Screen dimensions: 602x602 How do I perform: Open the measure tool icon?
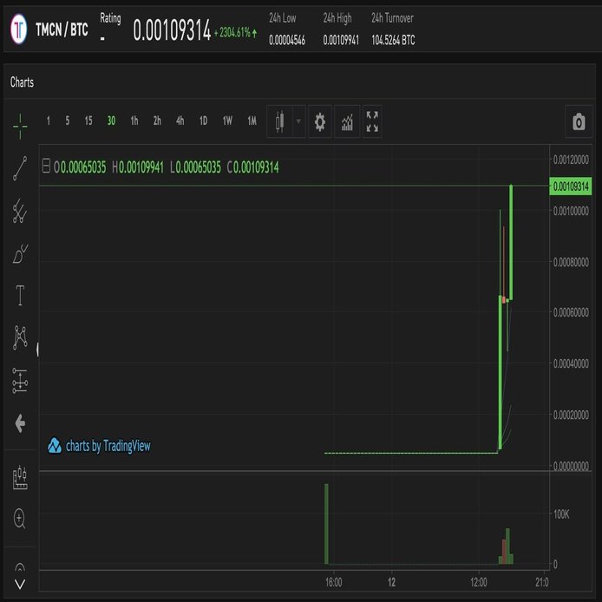point(20,478)
